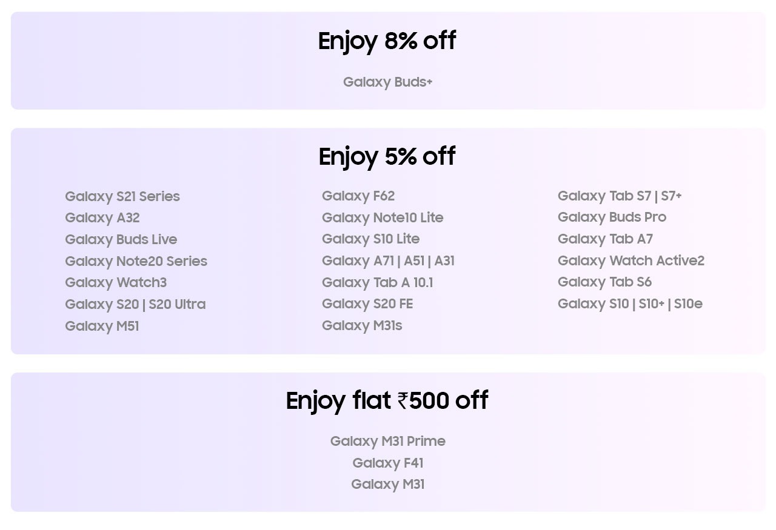Open Galaxy S20 | S20 Ultra

point(135,305)
